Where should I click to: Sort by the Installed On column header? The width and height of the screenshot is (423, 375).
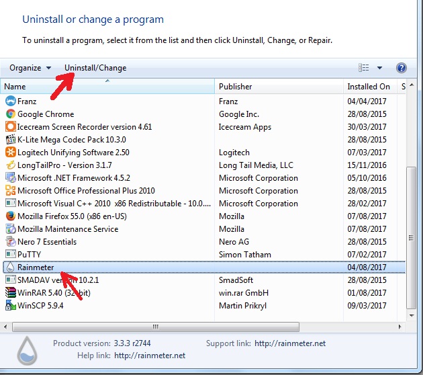tap(370, 87)
